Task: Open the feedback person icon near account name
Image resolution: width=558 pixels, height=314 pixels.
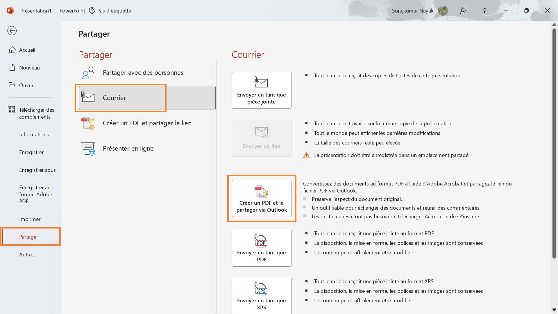Action: 464,10
